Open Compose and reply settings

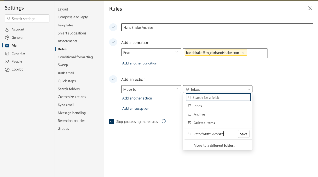click(x=73, y=17)
